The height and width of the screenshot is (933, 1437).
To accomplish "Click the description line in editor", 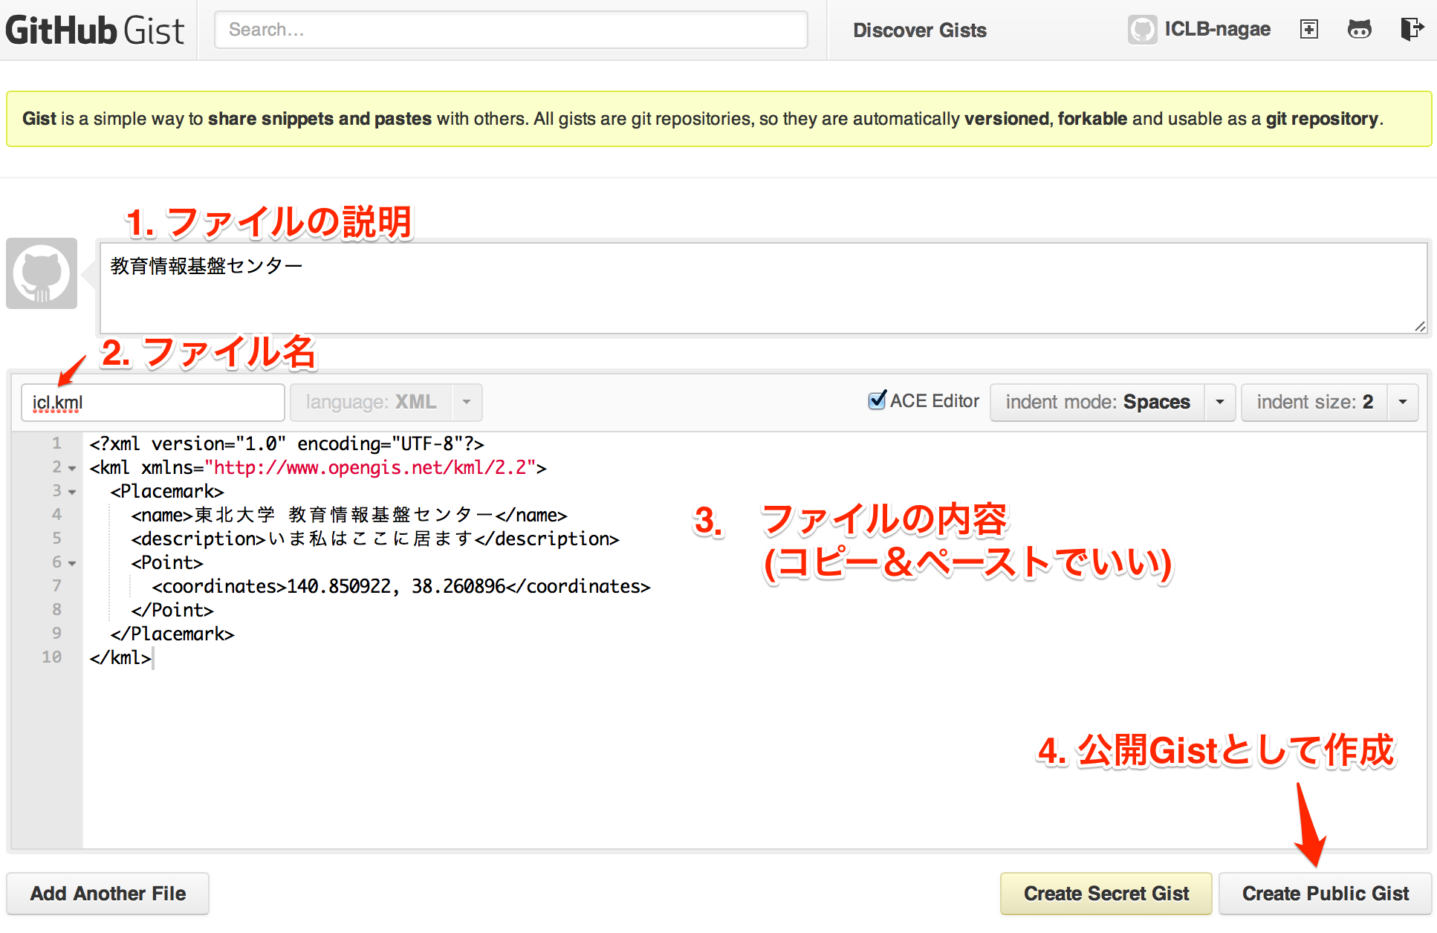I will [x=375, y=539].
